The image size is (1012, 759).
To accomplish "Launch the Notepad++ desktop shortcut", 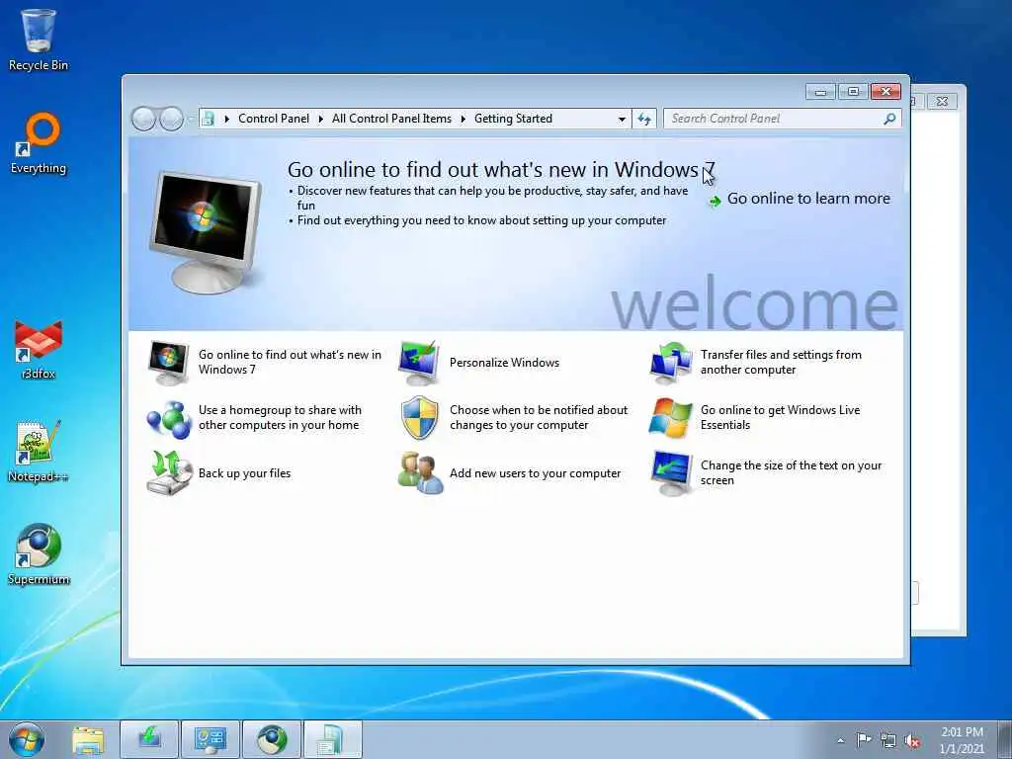I will [x=39, y=451].
